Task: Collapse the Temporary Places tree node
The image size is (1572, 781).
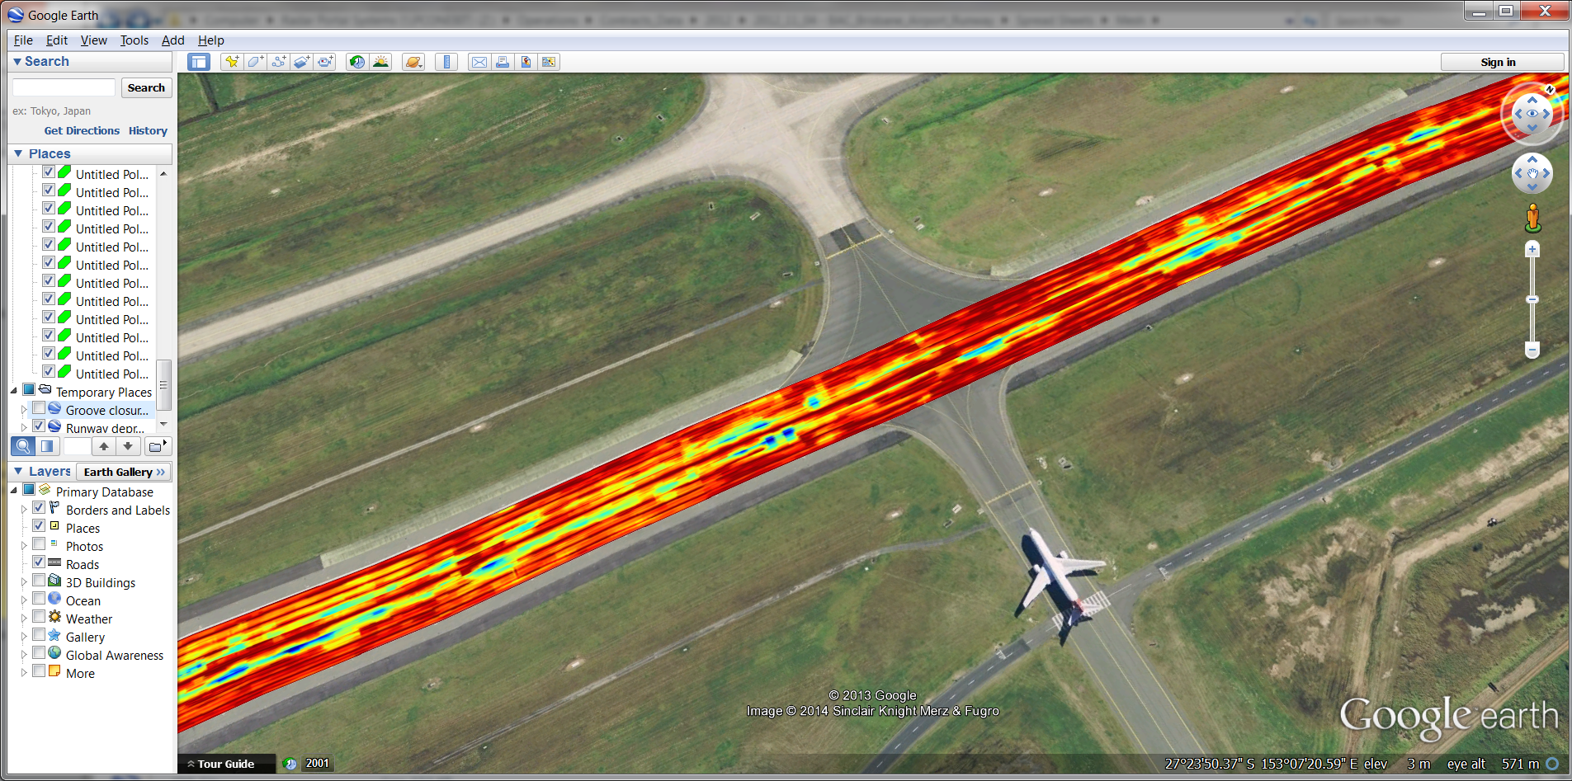Action: click(x=14, y=391)
